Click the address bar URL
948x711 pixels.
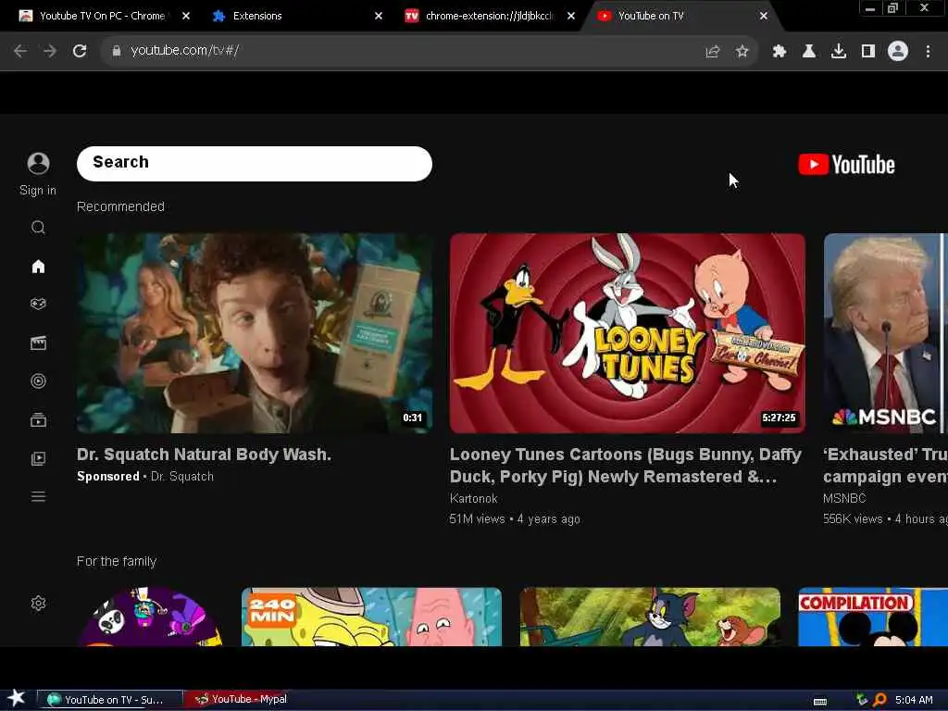[x=185, y=50]
